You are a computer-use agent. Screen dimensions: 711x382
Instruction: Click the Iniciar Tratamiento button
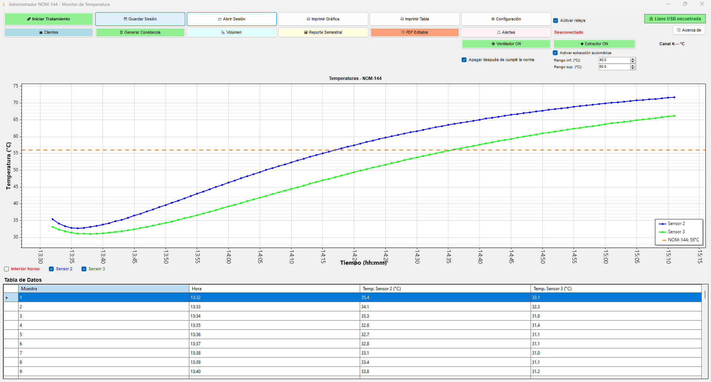click(x=49, y=19)
